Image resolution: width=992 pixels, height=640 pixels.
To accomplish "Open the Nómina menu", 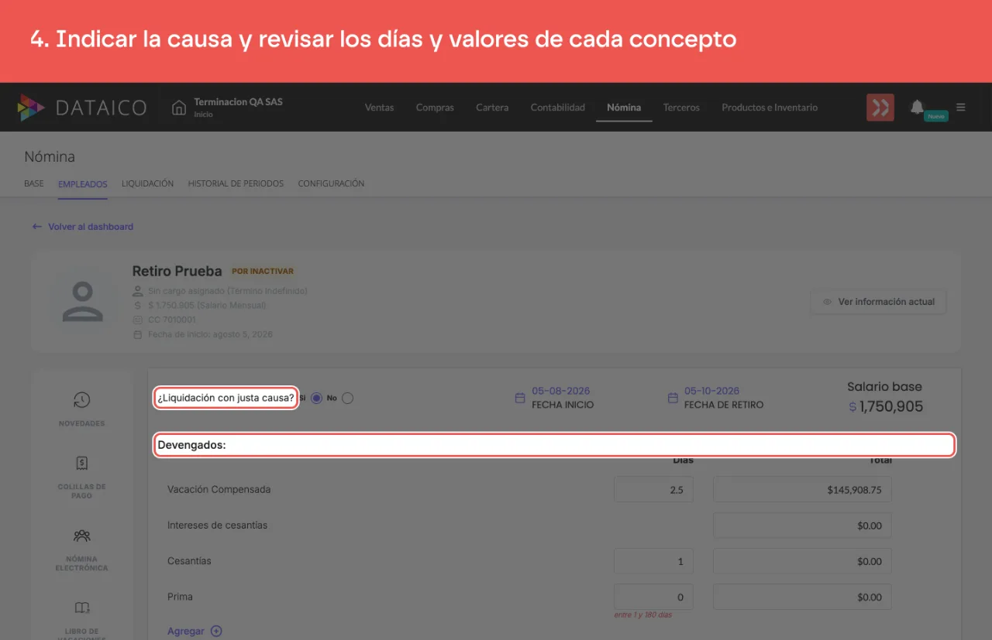I will click(x=624, y=108).
